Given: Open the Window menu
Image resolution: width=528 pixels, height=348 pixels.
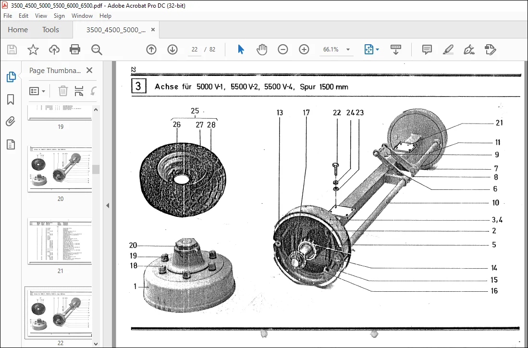Looking at the screenshot, I should point(82,16).
